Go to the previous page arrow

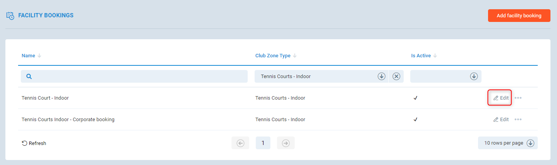pos(240,143)
